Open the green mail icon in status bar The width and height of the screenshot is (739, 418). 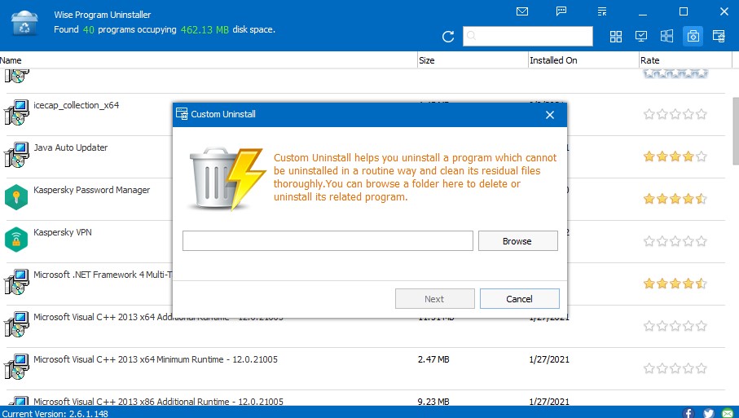728,413
